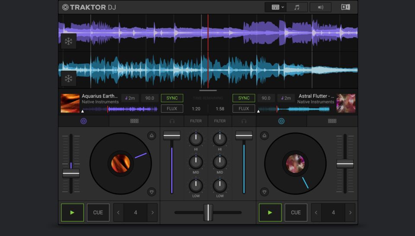Enable headphone cue for right deck
Image resolution: width=415 pixels, height=236 pixels.
point(244,121)
